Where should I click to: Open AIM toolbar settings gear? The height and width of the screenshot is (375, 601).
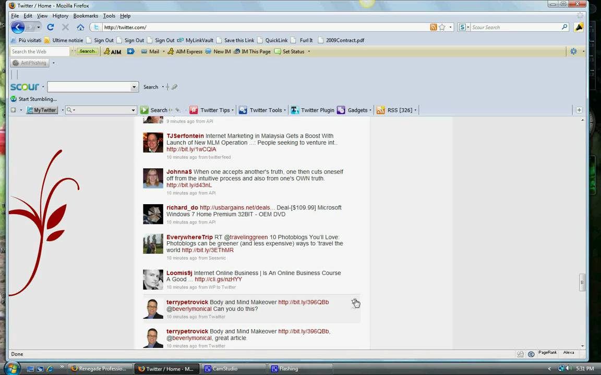(x=573, y=51)
